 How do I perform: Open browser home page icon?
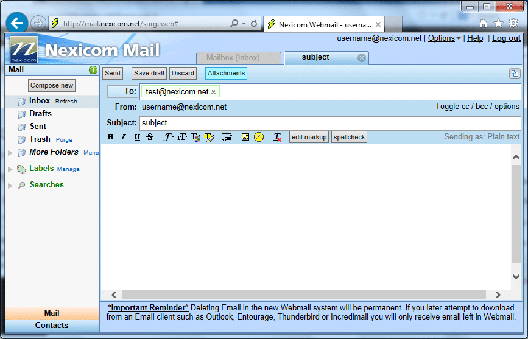click(483, 24)
